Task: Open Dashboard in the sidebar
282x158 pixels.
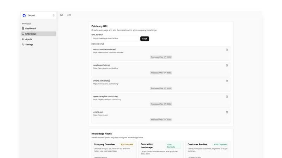Action: 38,28
